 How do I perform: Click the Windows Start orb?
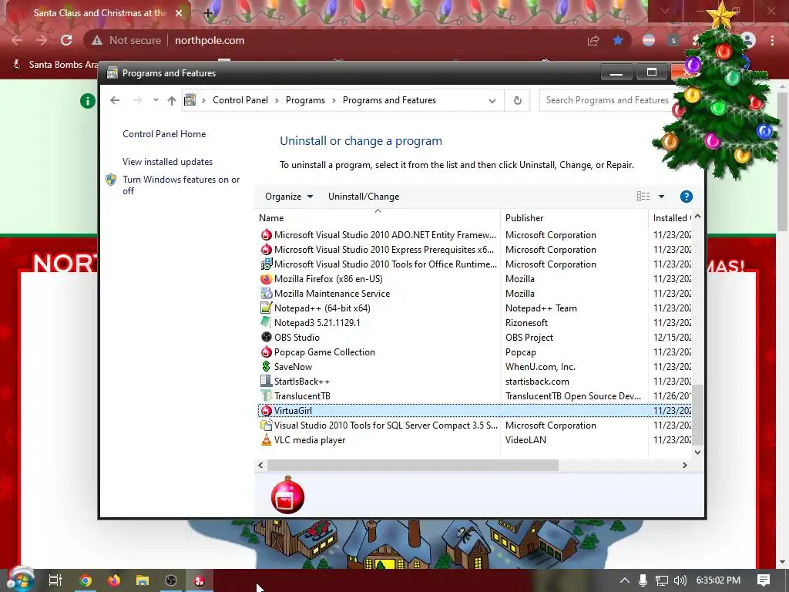tap(21, 580)
